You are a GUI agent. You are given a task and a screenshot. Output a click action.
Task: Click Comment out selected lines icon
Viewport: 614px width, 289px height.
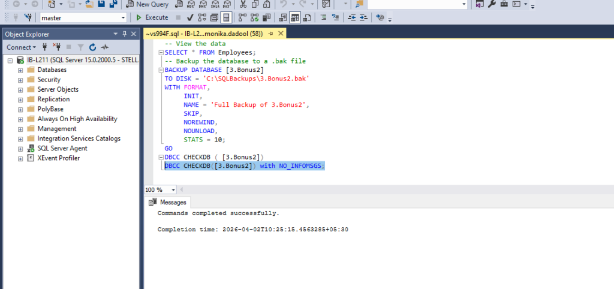click(x=323, y=17)
